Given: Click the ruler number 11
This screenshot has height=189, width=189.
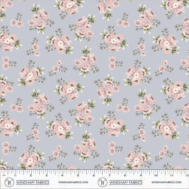Looking at the screenshot, I should [171, 175].
